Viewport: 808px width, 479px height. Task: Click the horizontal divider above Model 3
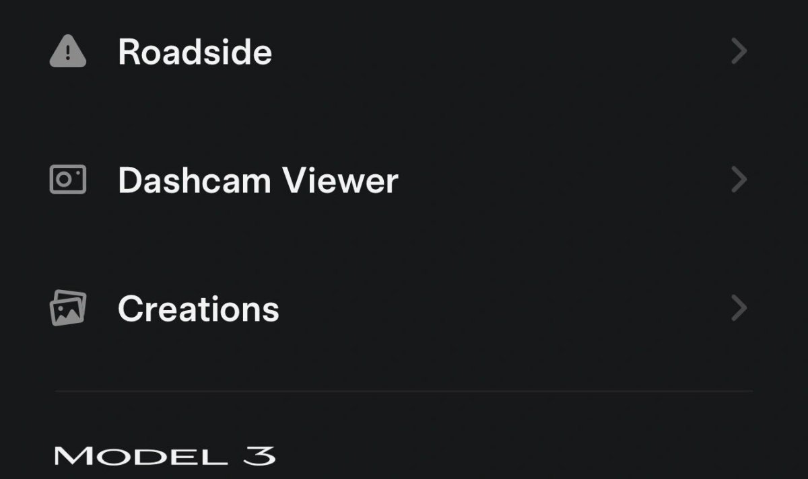[404, 391]
